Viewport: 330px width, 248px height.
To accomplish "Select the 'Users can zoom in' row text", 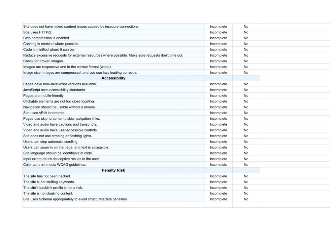I will click(66, 147).
